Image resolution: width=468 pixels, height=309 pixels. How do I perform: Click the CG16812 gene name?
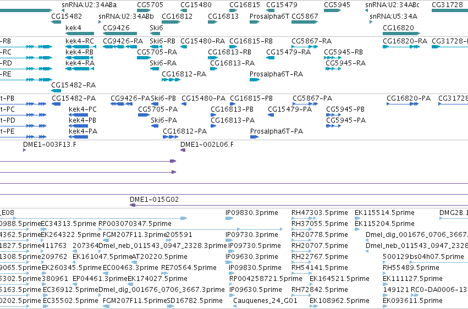(x=177, y=16)
